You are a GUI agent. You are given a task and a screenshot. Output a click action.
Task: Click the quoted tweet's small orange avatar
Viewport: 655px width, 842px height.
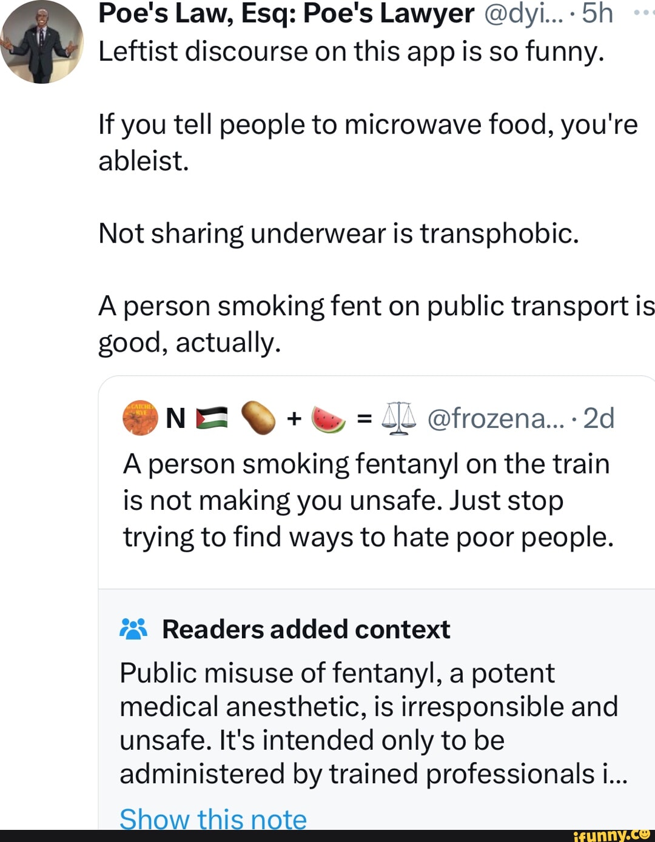coord(140,418)
